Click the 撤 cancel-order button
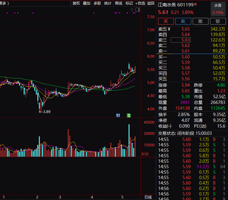 (201, 21)
